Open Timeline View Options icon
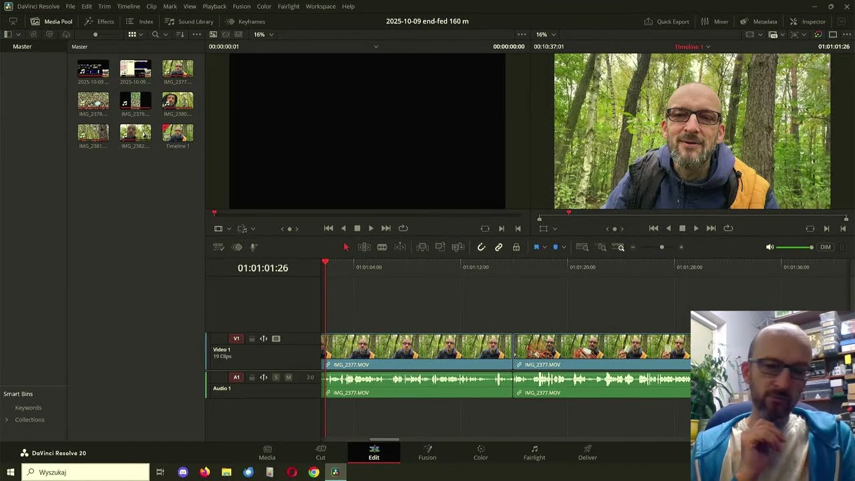The height and width of the screenshot is (481, 855). (218, 247)
